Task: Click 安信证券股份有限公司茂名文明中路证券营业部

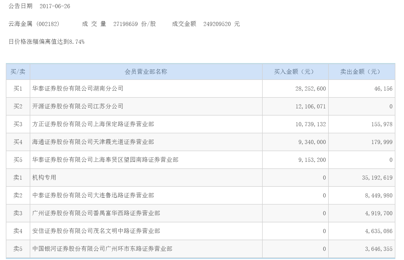Action: point(96,231)
